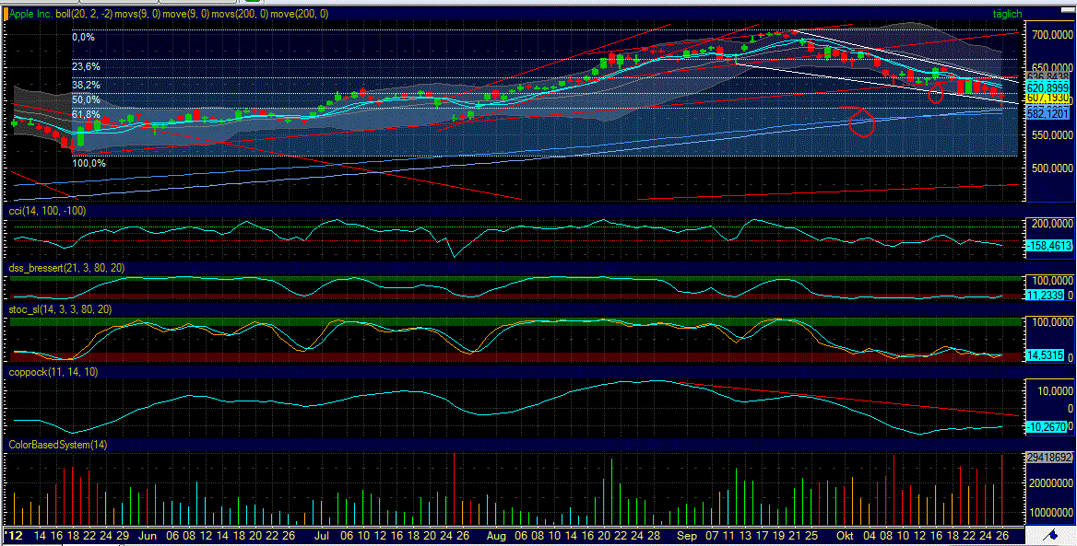This screenshot has height=546, width=1077.
Task: Select the yellow 607,1930 price marker
Action: click(1047, 99)
